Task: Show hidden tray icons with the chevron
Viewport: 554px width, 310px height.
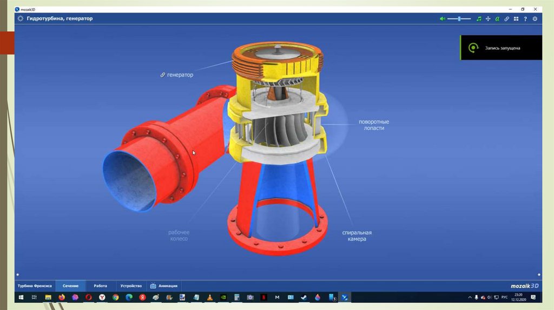Action: pos(470,297)
